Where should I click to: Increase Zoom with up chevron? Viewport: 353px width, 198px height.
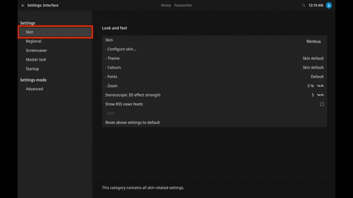tap(322, 86)
